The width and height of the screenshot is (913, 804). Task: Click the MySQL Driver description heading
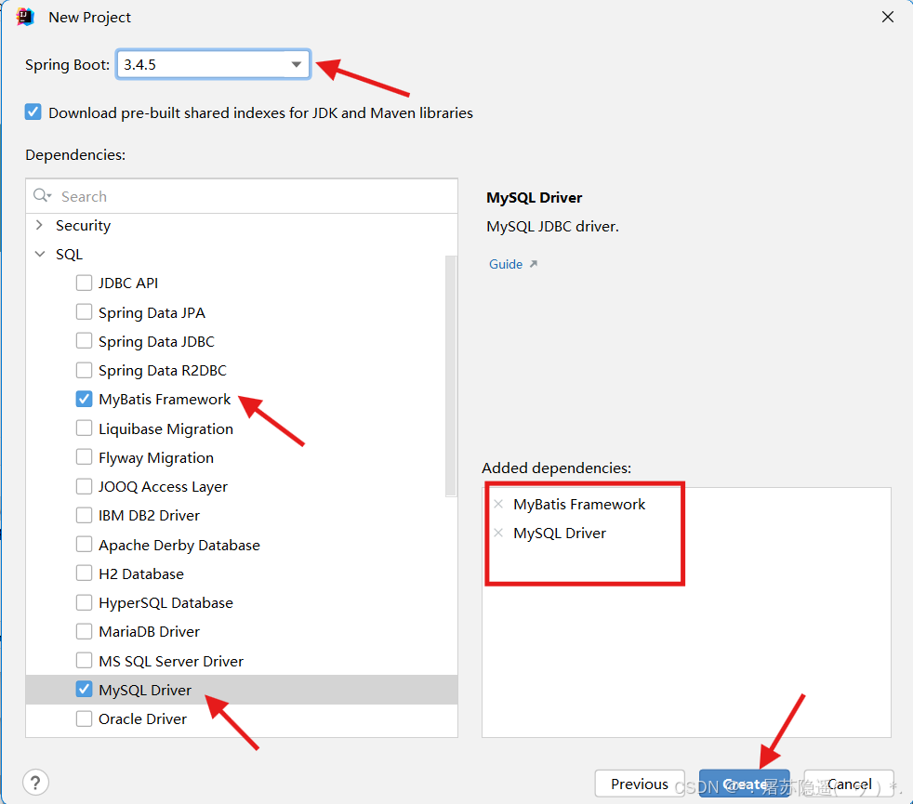pyautogui.click(x=534, y=197)
